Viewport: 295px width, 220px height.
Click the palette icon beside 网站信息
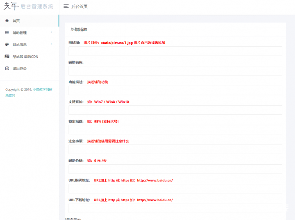pyautogui.click(x=7, y=45)
